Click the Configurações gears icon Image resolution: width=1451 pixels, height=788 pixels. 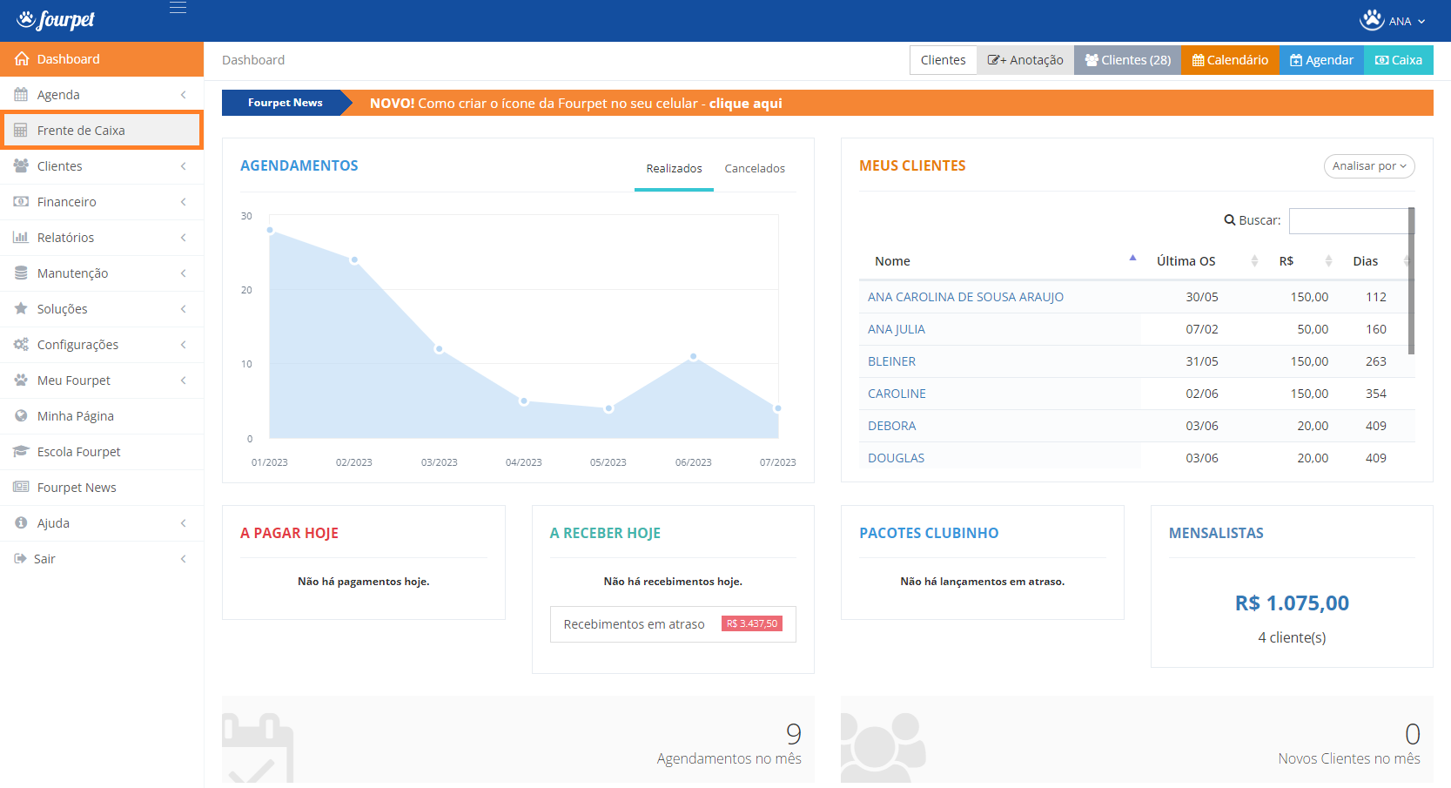click(21, 345)
